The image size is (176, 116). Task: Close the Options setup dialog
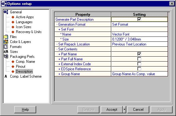(x=172, y=4)
